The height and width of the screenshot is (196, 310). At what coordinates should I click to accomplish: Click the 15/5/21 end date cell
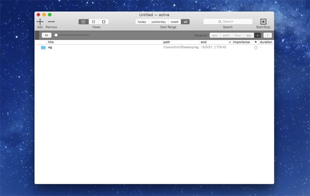pyautogui.click(x=213, y=47)
